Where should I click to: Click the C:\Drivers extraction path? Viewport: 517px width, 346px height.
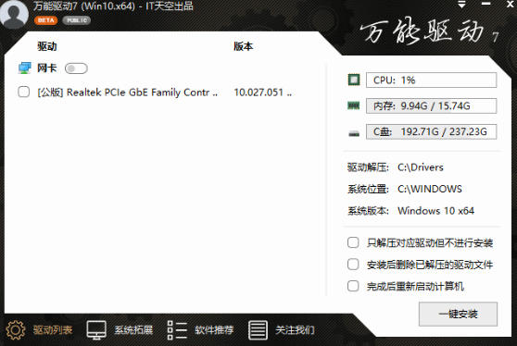click(421, 167)
